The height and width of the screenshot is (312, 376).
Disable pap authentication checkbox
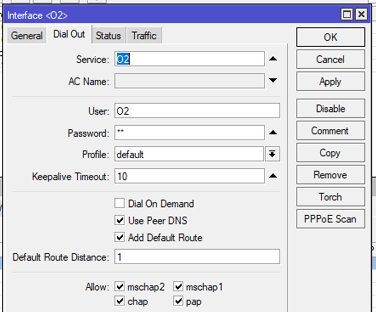click(x=178, y=301)
